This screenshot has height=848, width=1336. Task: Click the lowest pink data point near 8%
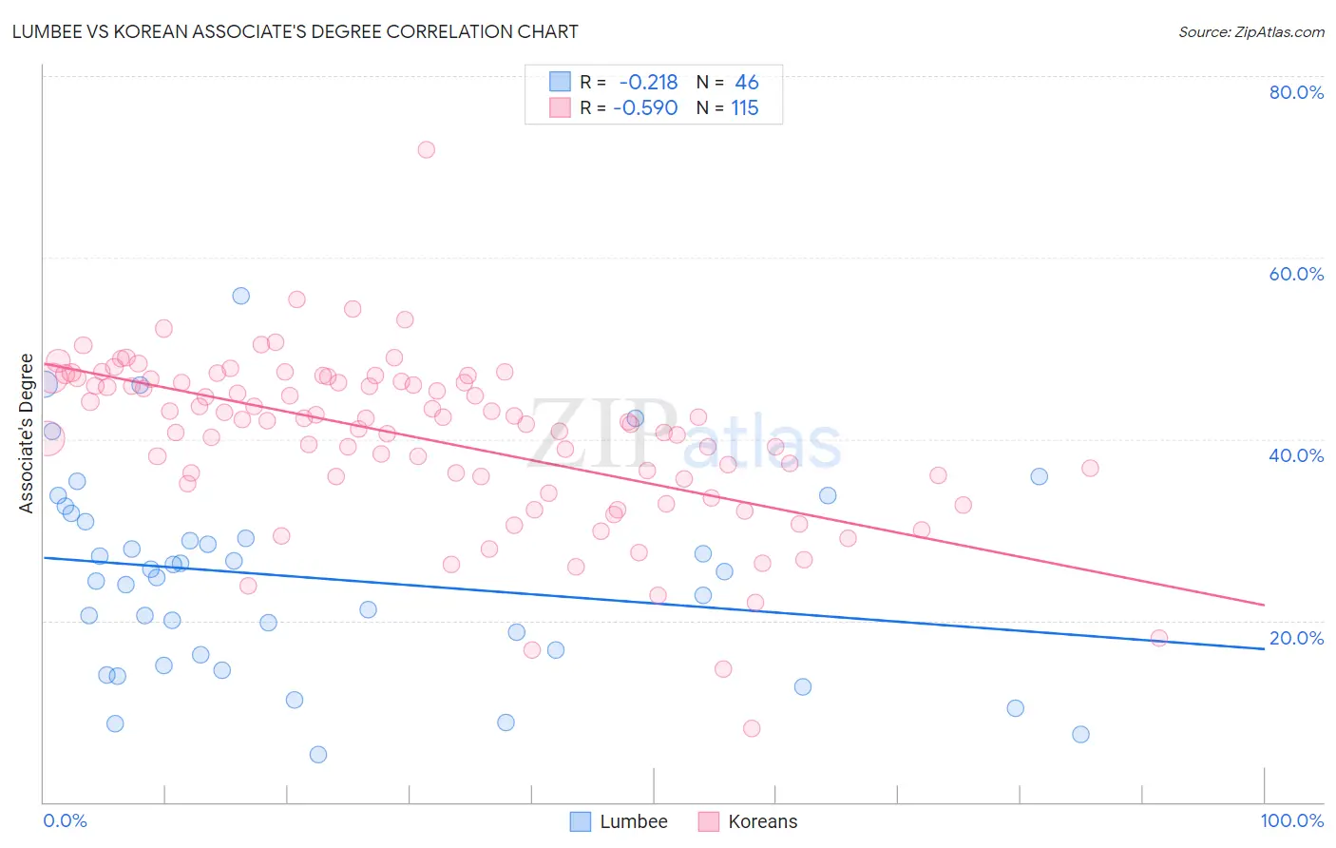(x=752, y=728)
